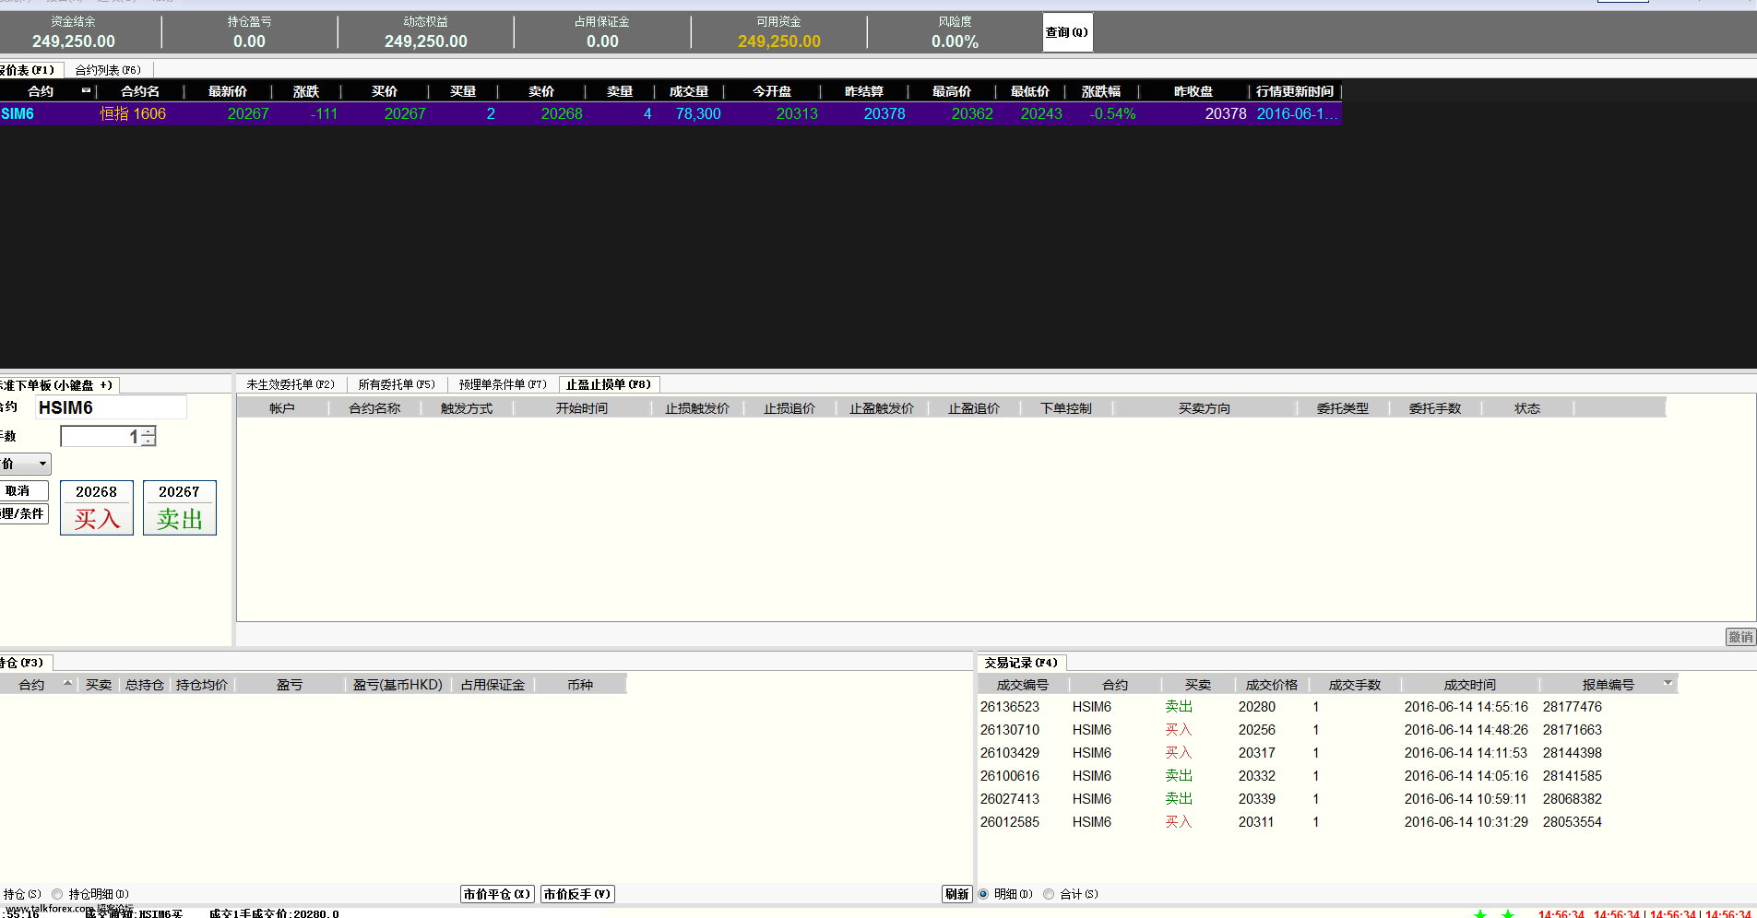Click sort arrow in positions 合约 header
This screenshot has width=1757, height=918.
pyautogui.click(x=67, y=684)
